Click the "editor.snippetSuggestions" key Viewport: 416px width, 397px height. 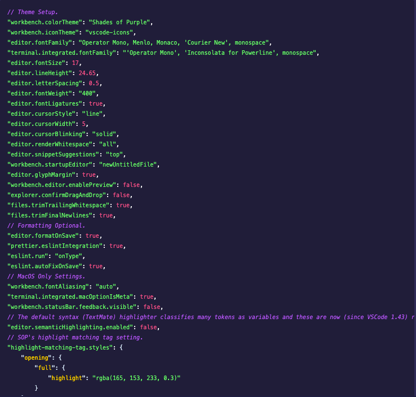pyautogui.click(x=53, y=154)
